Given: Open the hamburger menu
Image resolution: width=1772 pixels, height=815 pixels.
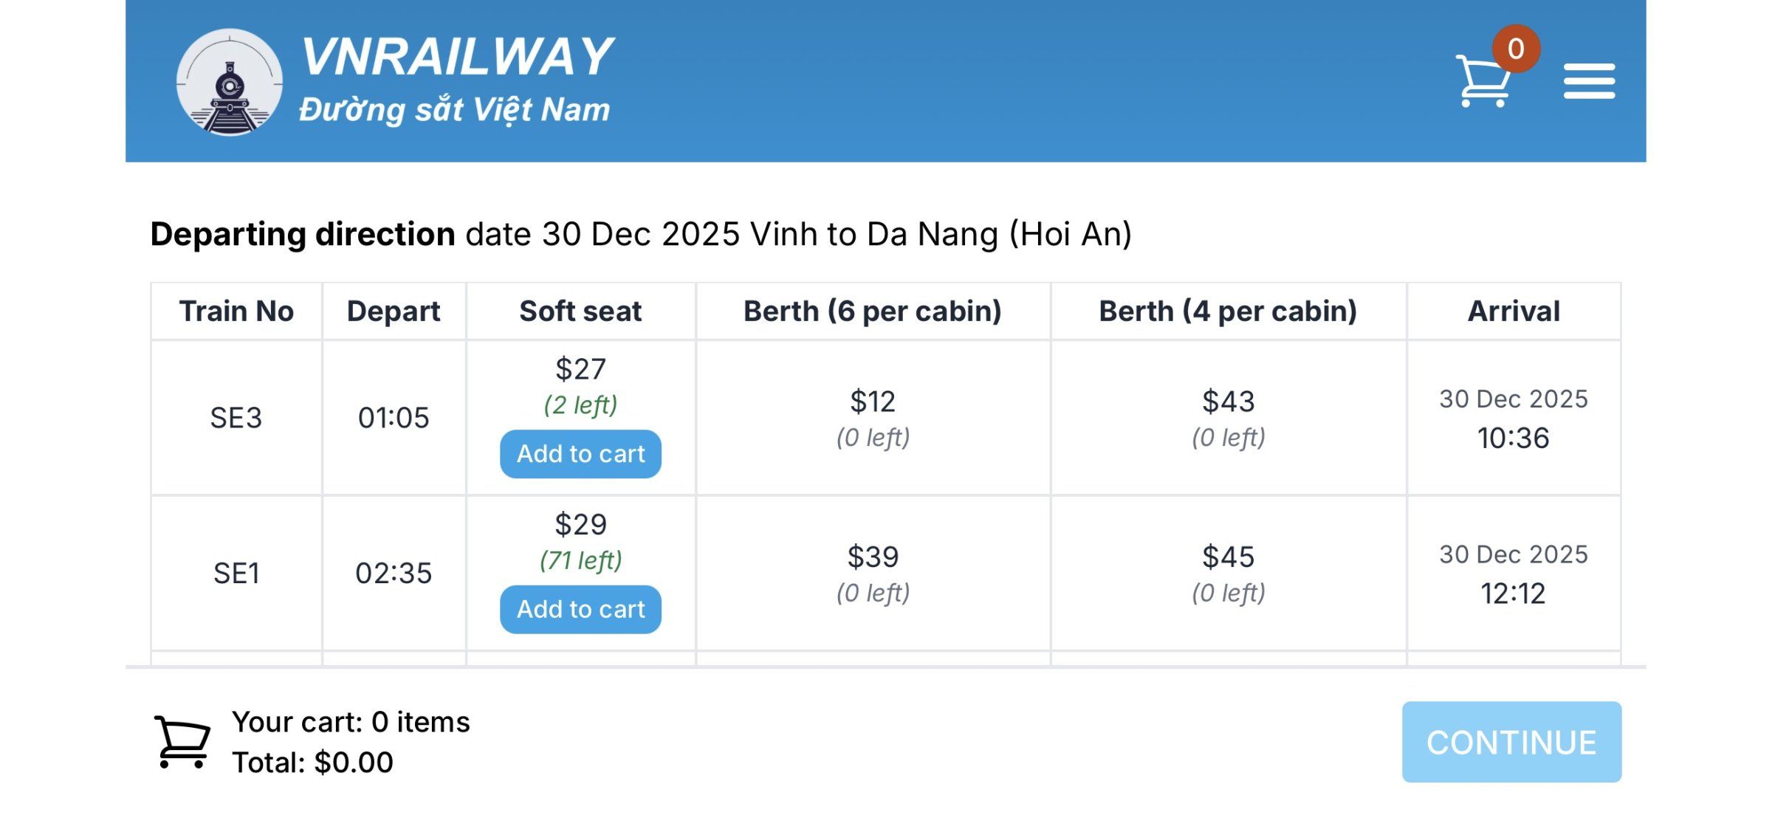Looking at the screenshot, I should click(1589, 81).
